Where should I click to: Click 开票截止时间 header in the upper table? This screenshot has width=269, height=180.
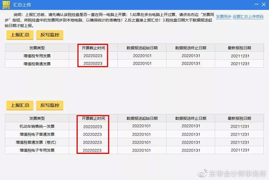(93, 48)
